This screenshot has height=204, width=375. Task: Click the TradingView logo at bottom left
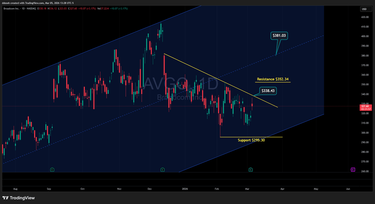pos(18,198)
